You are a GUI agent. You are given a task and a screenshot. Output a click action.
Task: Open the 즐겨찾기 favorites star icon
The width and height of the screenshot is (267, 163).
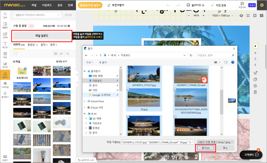pyautogui.click(x=5, y=95)
